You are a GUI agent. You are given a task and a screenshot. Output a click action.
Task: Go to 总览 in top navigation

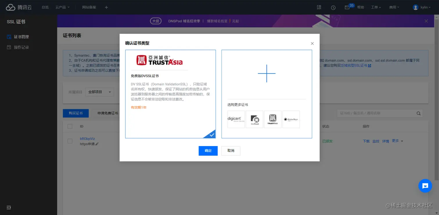[x=45, y=7]
